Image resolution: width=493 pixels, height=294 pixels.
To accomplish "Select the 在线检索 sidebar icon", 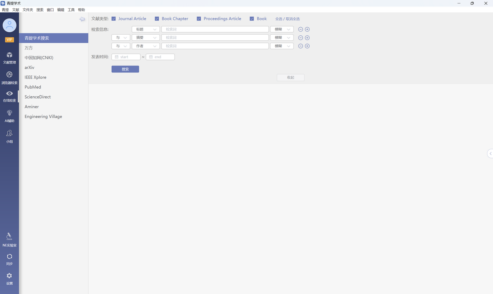I will click(x=9, y=96).
